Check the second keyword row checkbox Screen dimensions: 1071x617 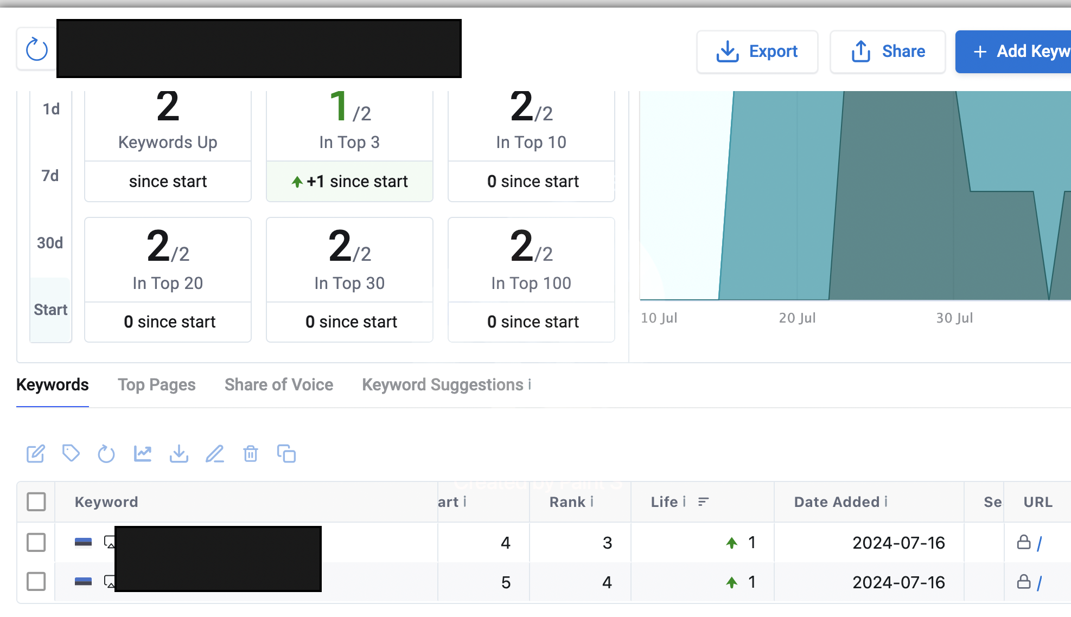point(36,582)
